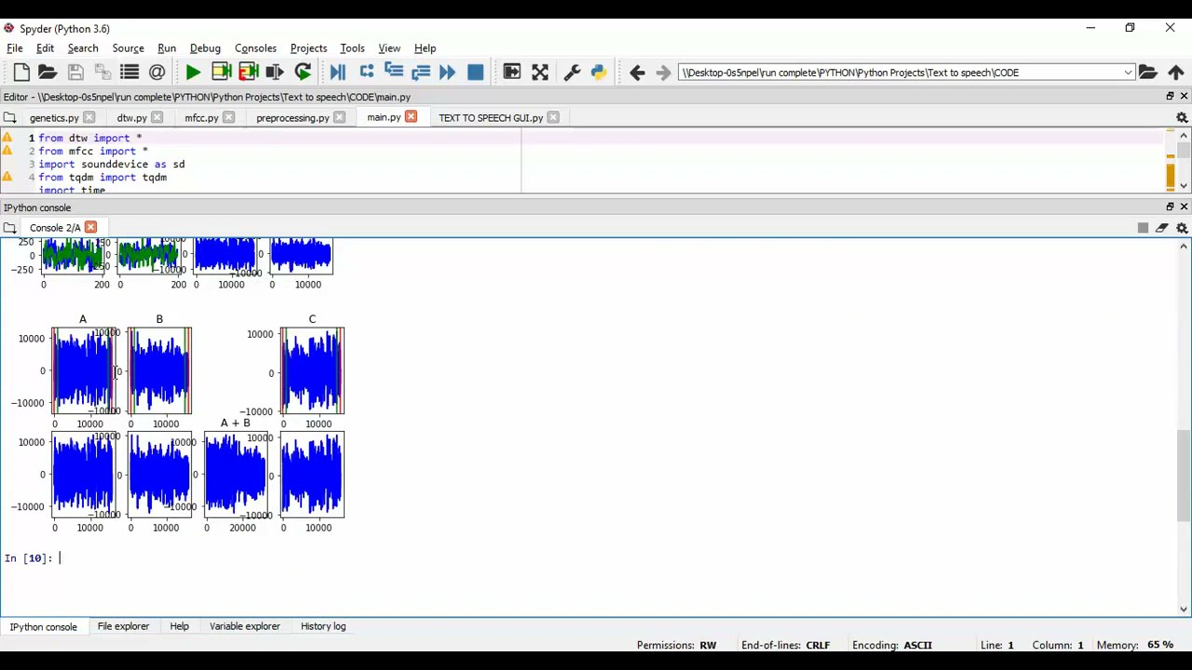
Task: Browse working directory folder icon
Action: click(1148, 73)
